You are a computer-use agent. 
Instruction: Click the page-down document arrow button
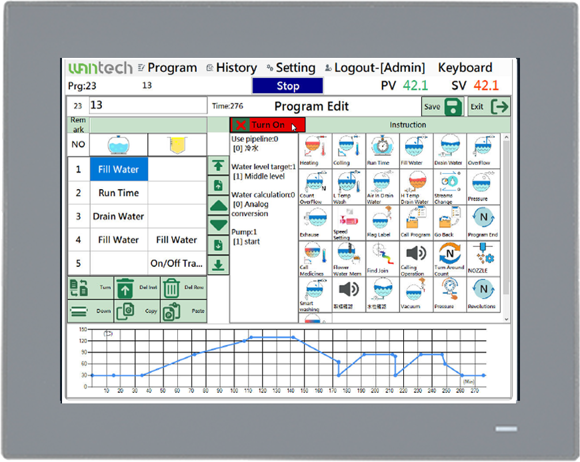click(x=218, y=245)
